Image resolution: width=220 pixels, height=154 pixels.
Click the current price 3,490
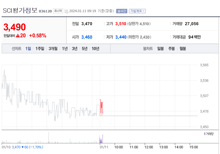(x=15, y=27)
